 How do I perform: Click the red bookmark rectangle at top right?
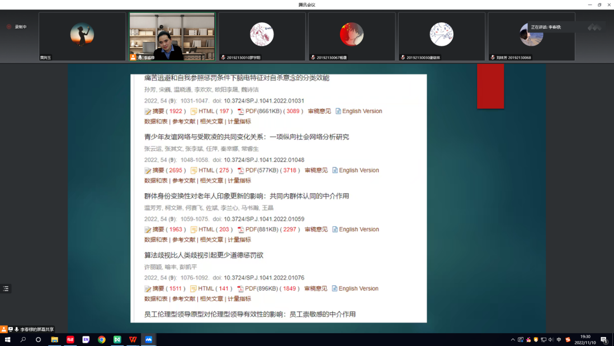click(490, 86)
